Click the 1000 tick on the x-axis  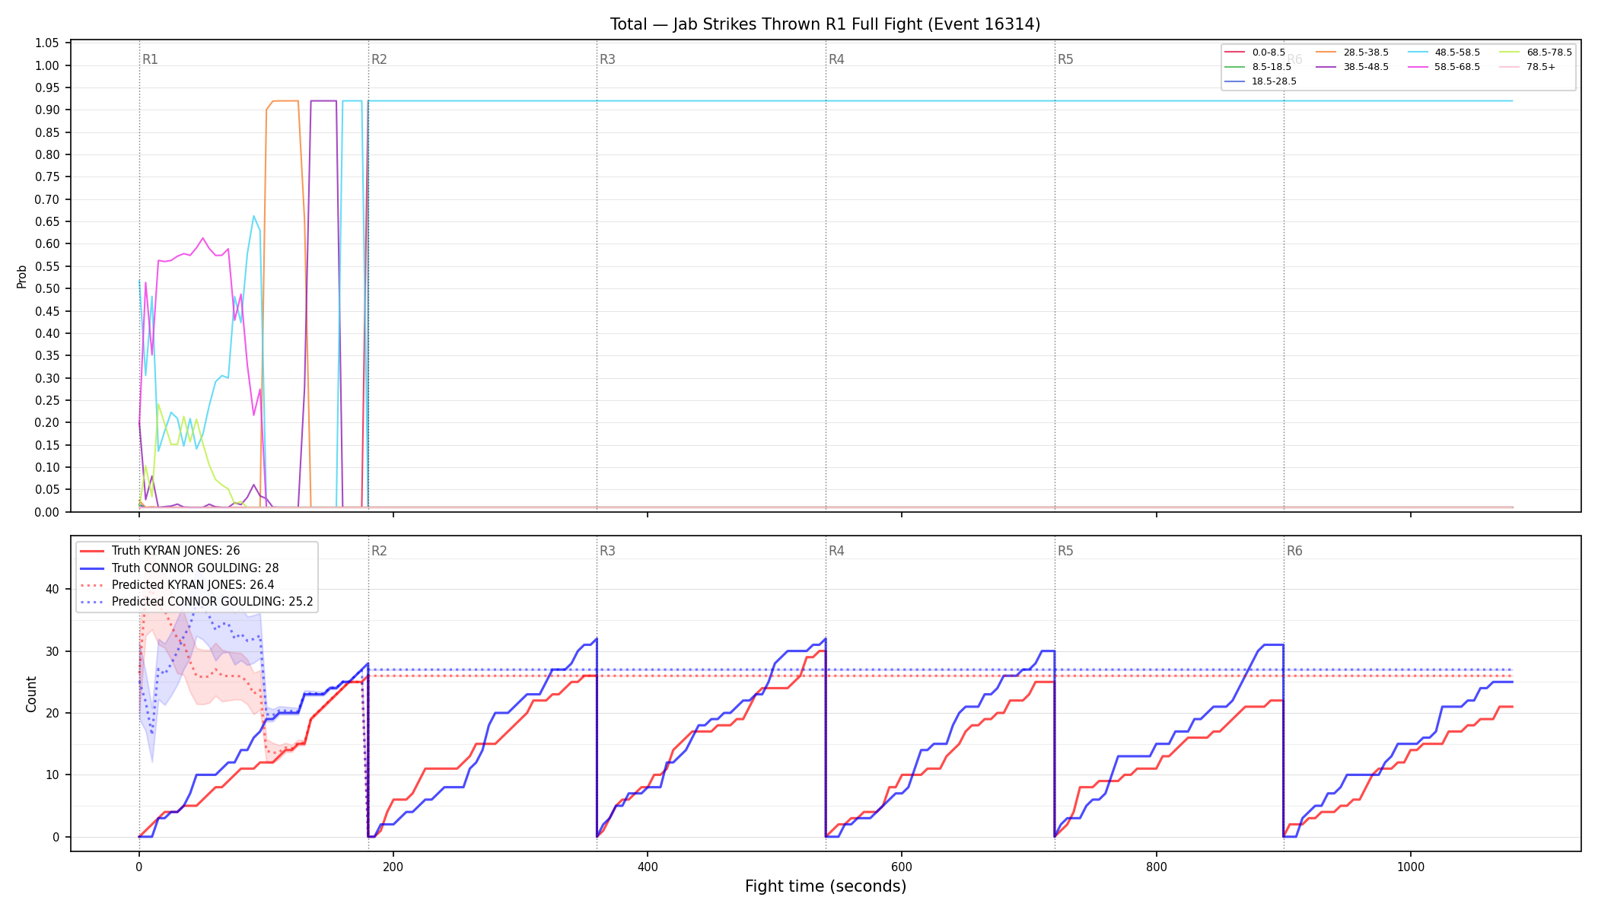click(1411, 867)
